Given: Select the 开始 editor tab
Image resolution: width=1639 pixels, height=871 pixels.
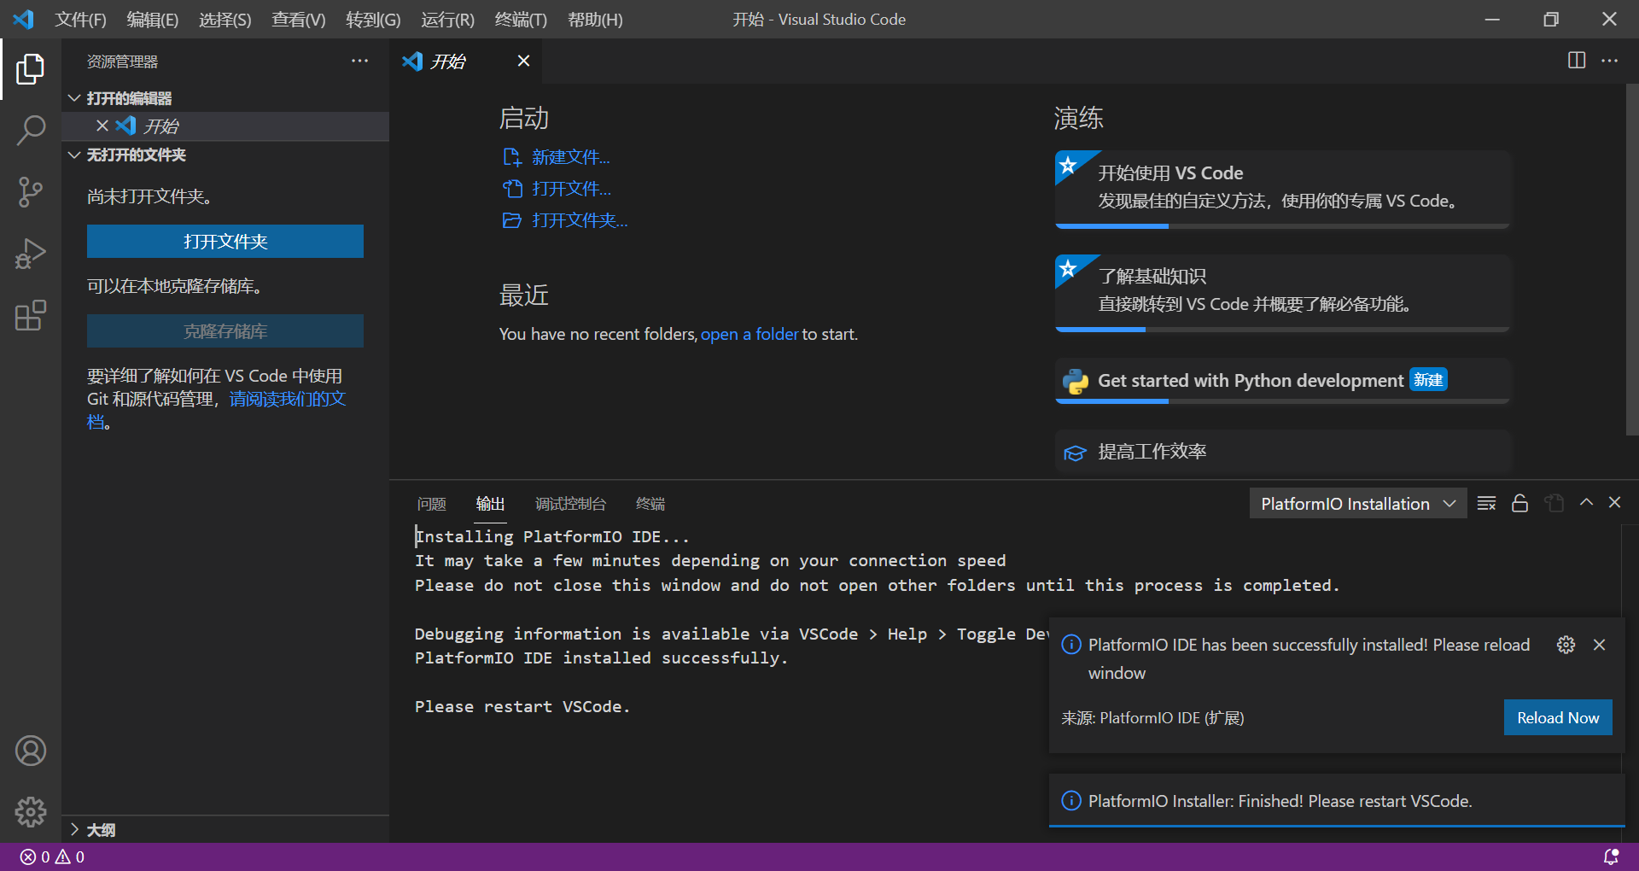Looking at the screenshot, I should [x=466, y=61].
